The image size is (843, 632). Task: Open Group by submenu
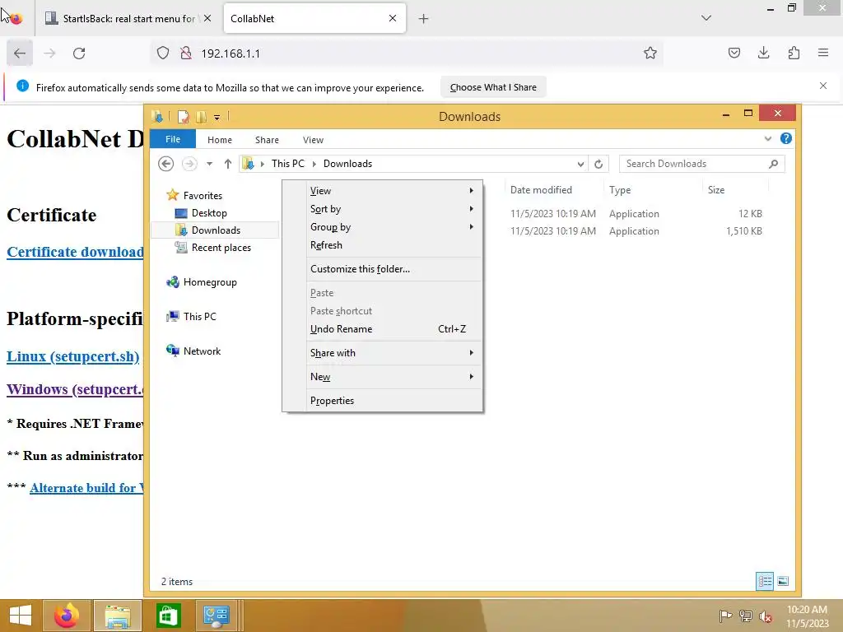coord(382,227)
